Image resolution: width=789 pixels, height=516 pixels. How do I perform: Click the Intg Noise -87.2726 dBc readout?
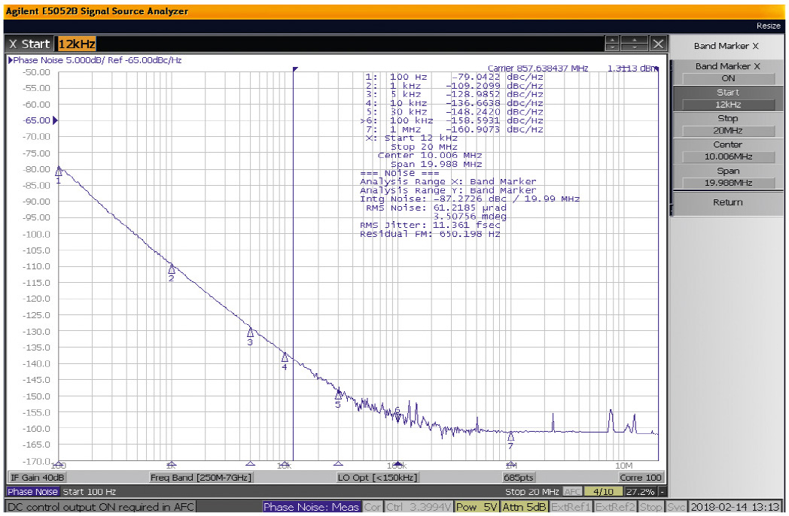470,199
